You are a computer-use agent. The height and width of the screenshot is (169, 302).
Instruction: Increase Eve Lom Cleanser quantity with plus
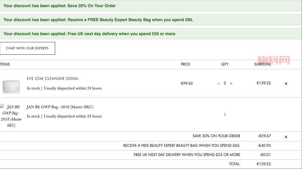point(231,83)
